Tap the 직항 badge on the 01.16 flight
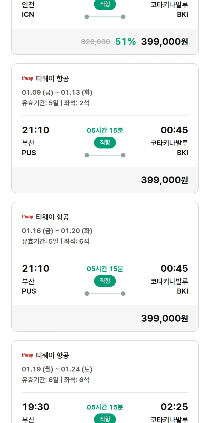This screenshot has width=210, height=423. coord(105,281)
